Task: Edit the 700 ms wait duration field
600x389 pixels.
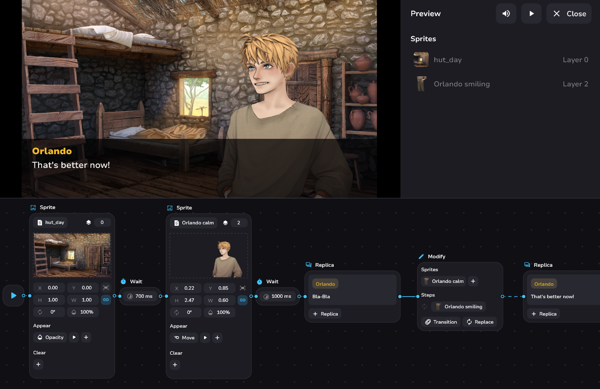Action: 143,296
